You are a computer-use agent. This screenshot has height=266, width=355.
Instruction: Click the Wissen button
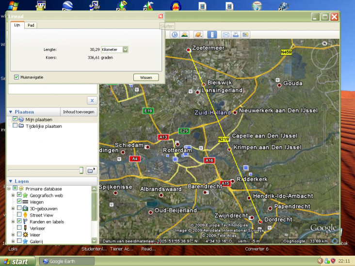(146, 78)
